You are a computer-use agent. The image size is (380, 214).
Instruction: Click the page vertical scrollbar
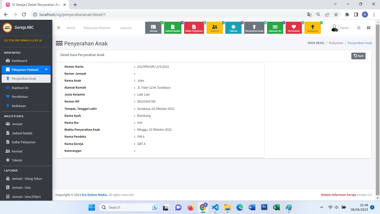pos(377,106)
